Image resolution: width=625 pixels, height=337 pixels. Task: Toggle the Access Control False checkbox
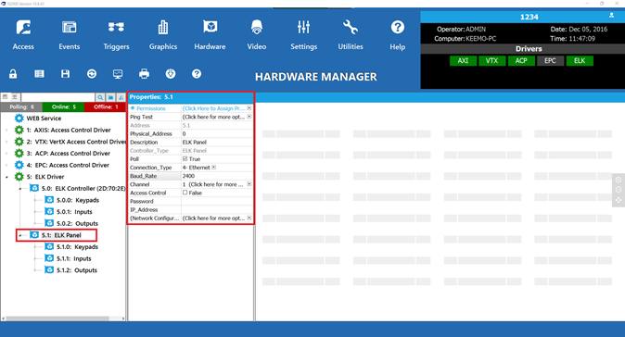pyautogui.click(x=185, y=193)
